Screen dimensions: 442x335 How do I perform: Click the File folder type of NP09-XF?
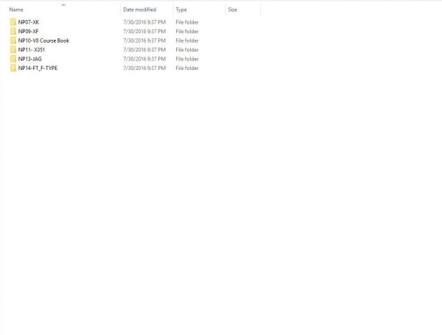click(187, 31)
